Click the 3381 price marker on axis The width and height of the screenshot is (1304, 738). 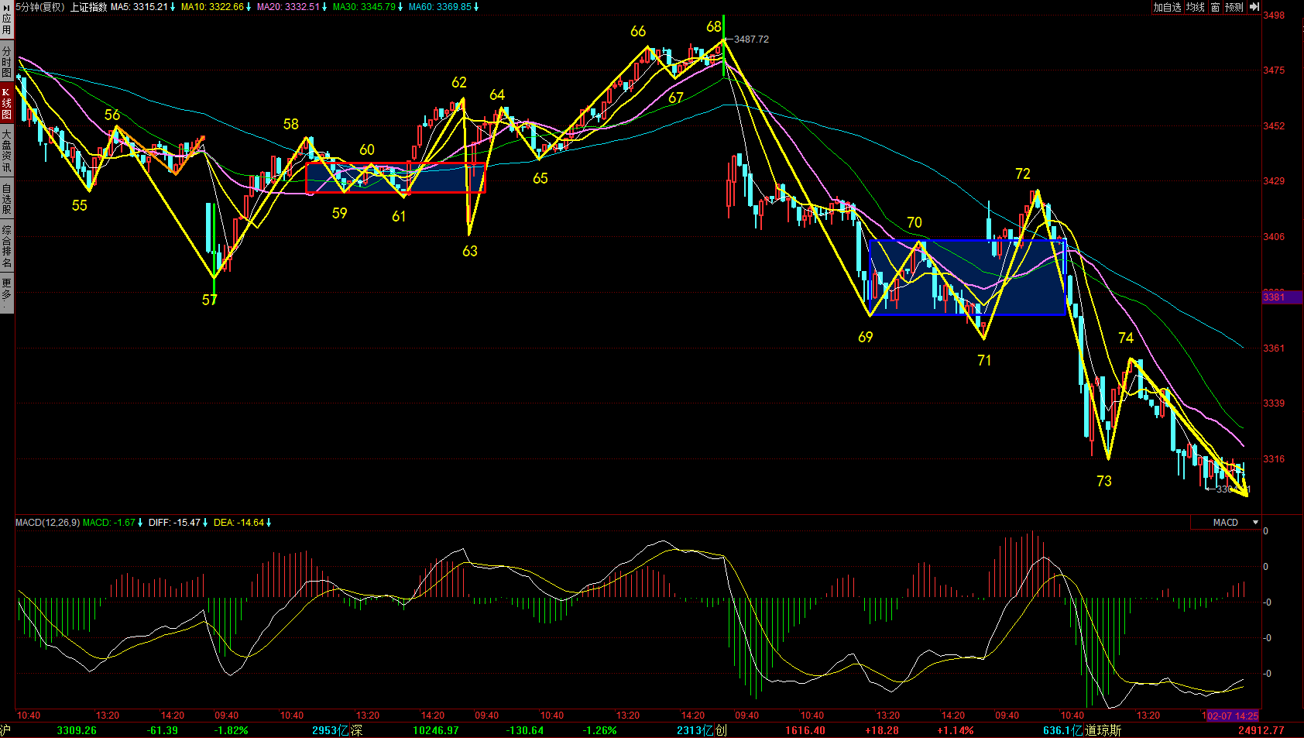coord(1275,297)
